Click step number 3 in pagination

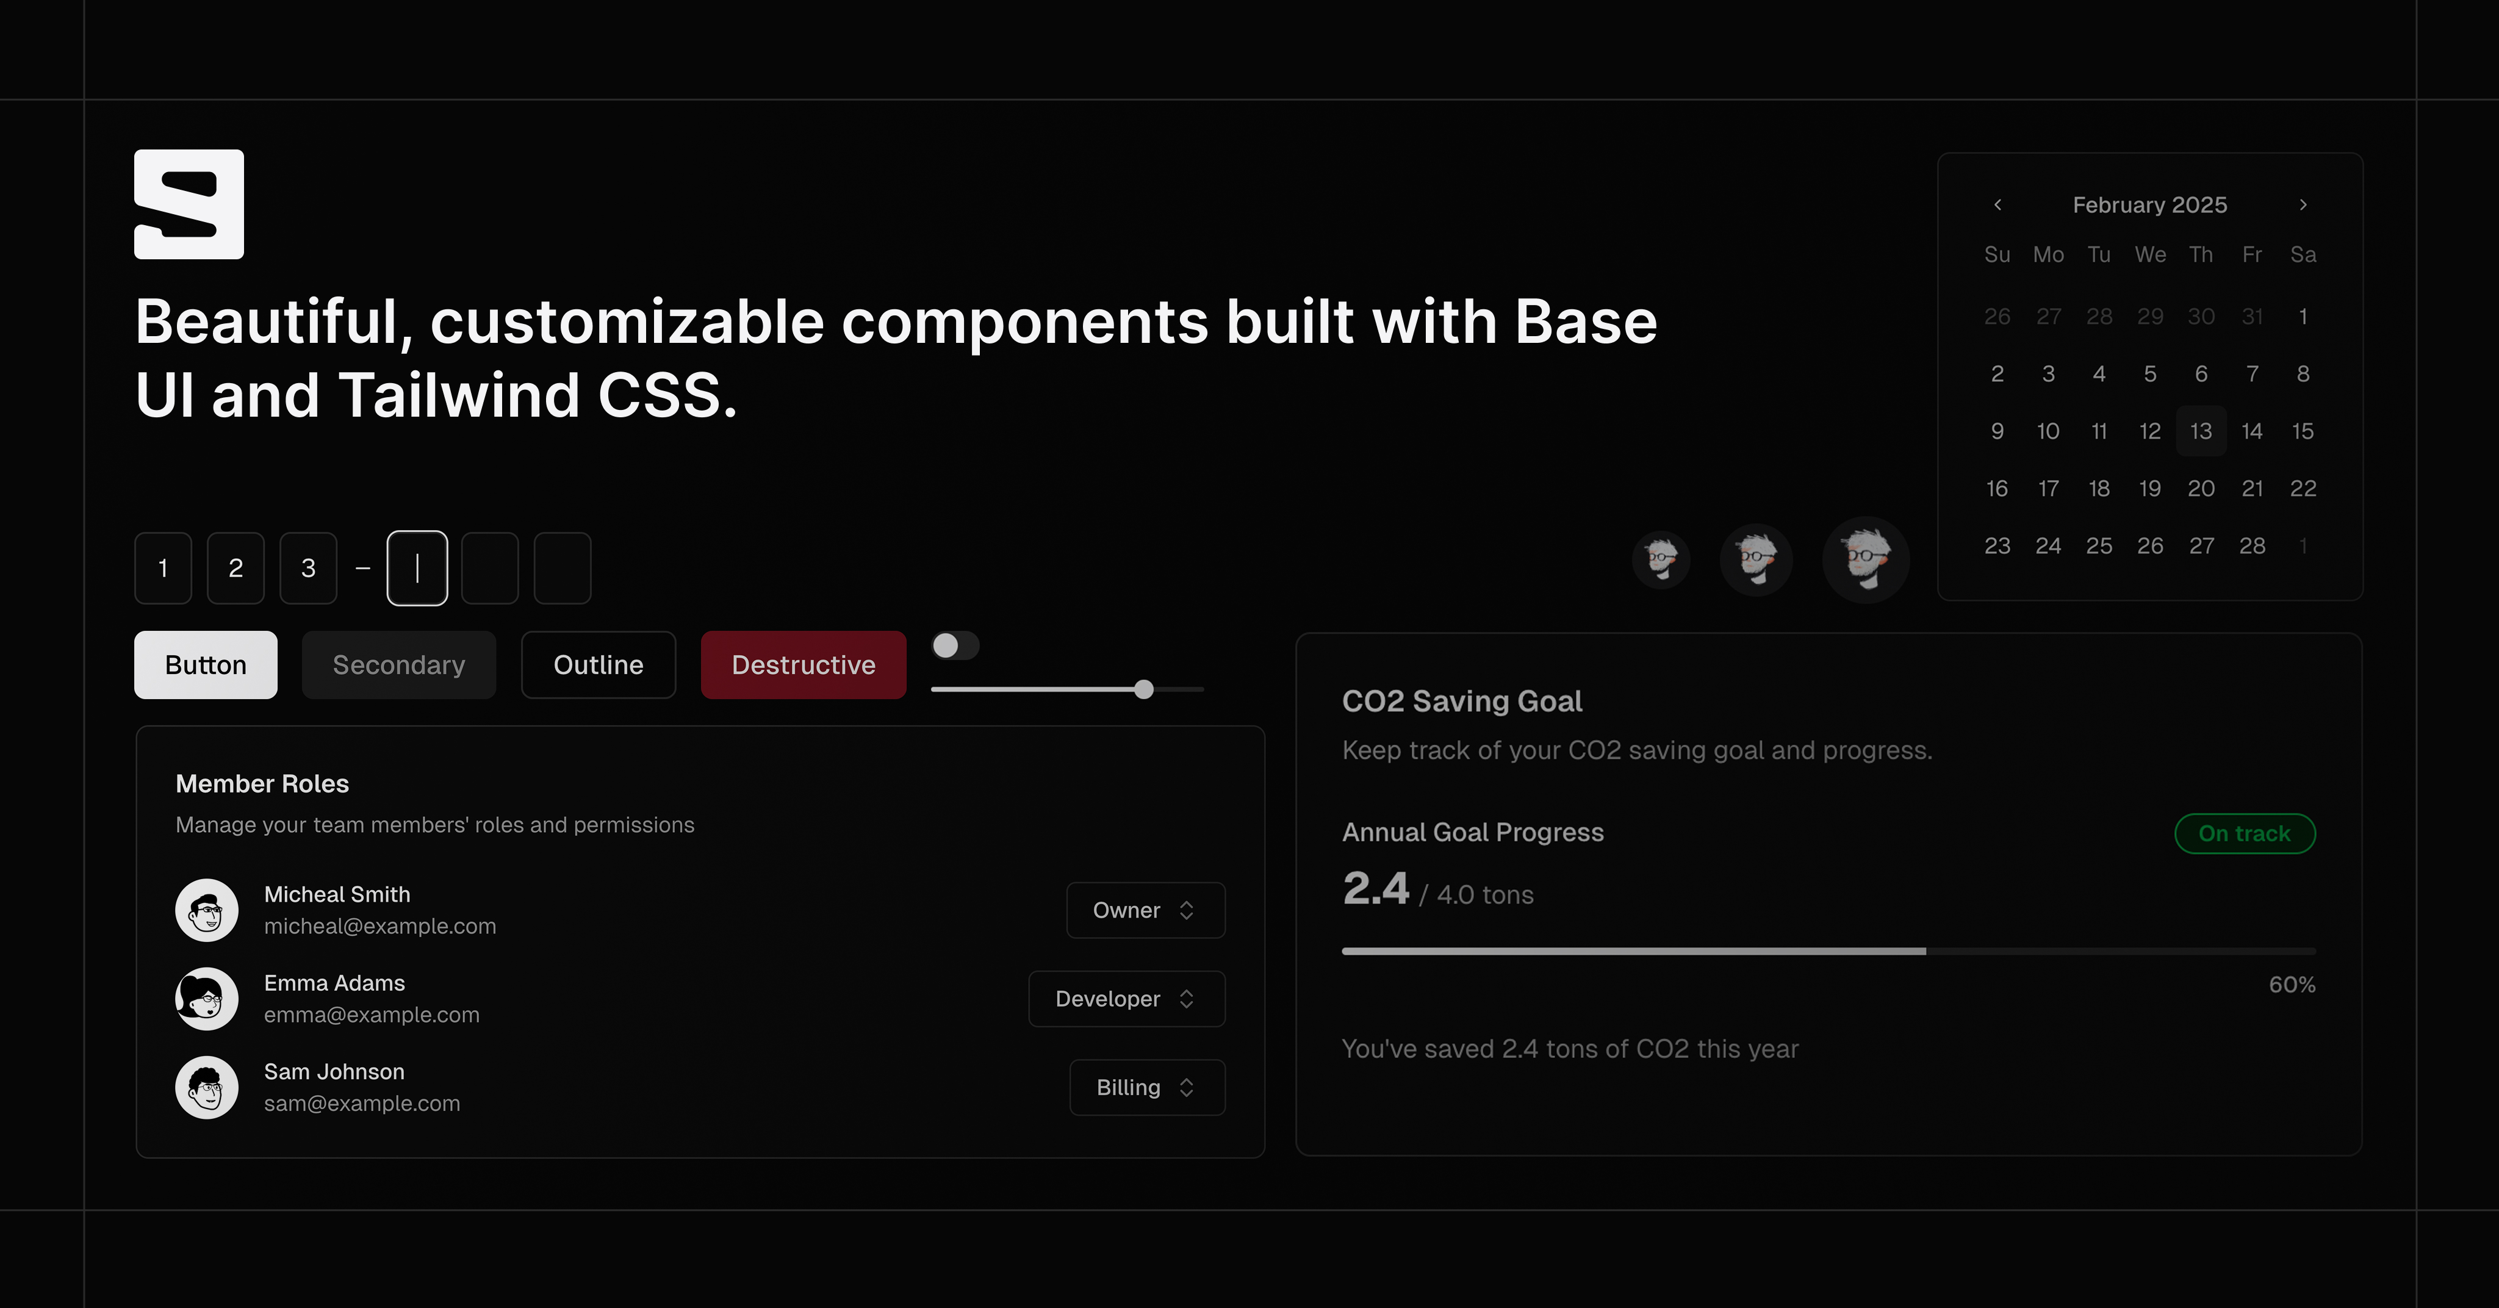(307, 567)
